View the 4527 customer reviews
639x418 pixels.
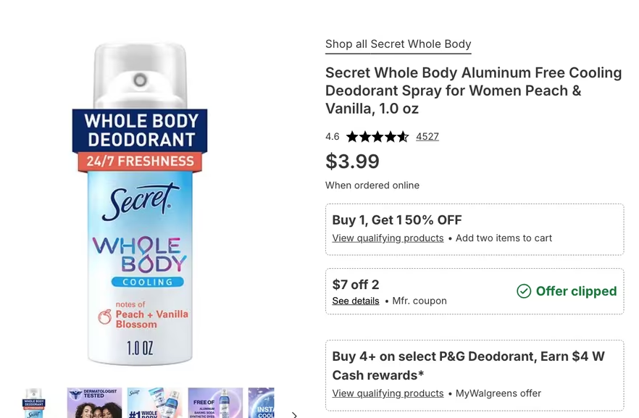427,136
